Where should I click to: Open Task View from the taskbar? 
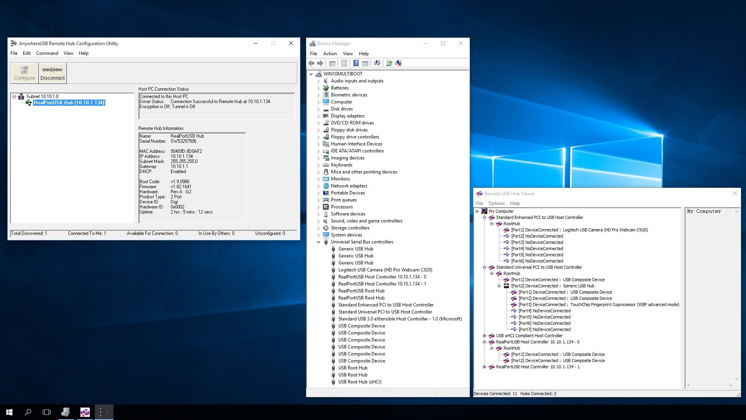47,412
